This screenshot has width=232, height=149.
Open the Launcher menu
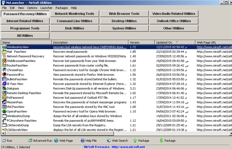pyautogui.click(x=46, y=8)
